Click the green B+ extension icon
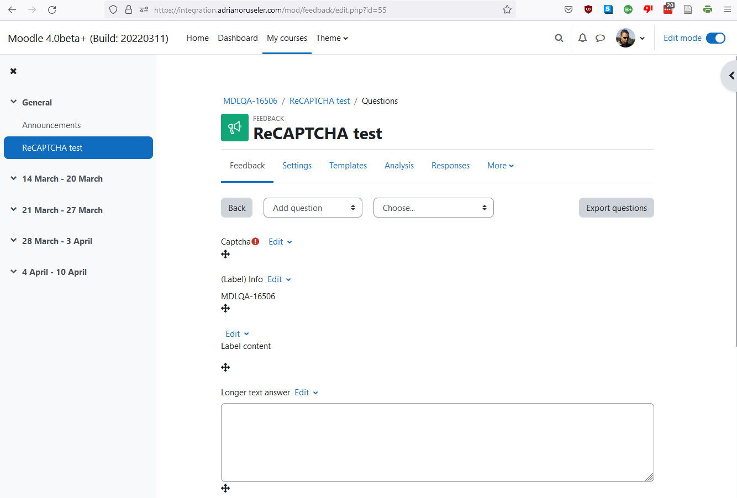The width and height of the screenshot is (737, 498). click(x=628, y=9)
